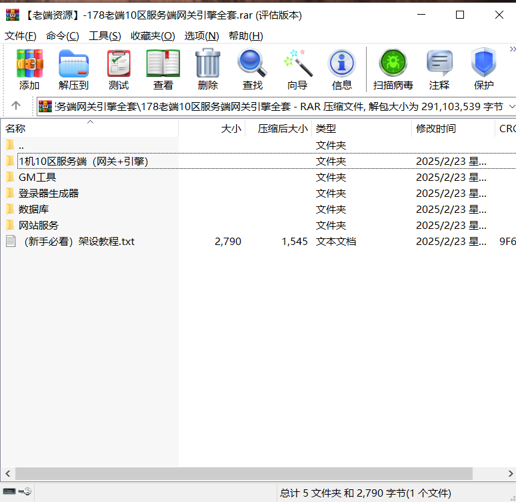Start Virus Scan (扫描病毒) icon
This screenshot has height=502, width=516.
point(393,69)
